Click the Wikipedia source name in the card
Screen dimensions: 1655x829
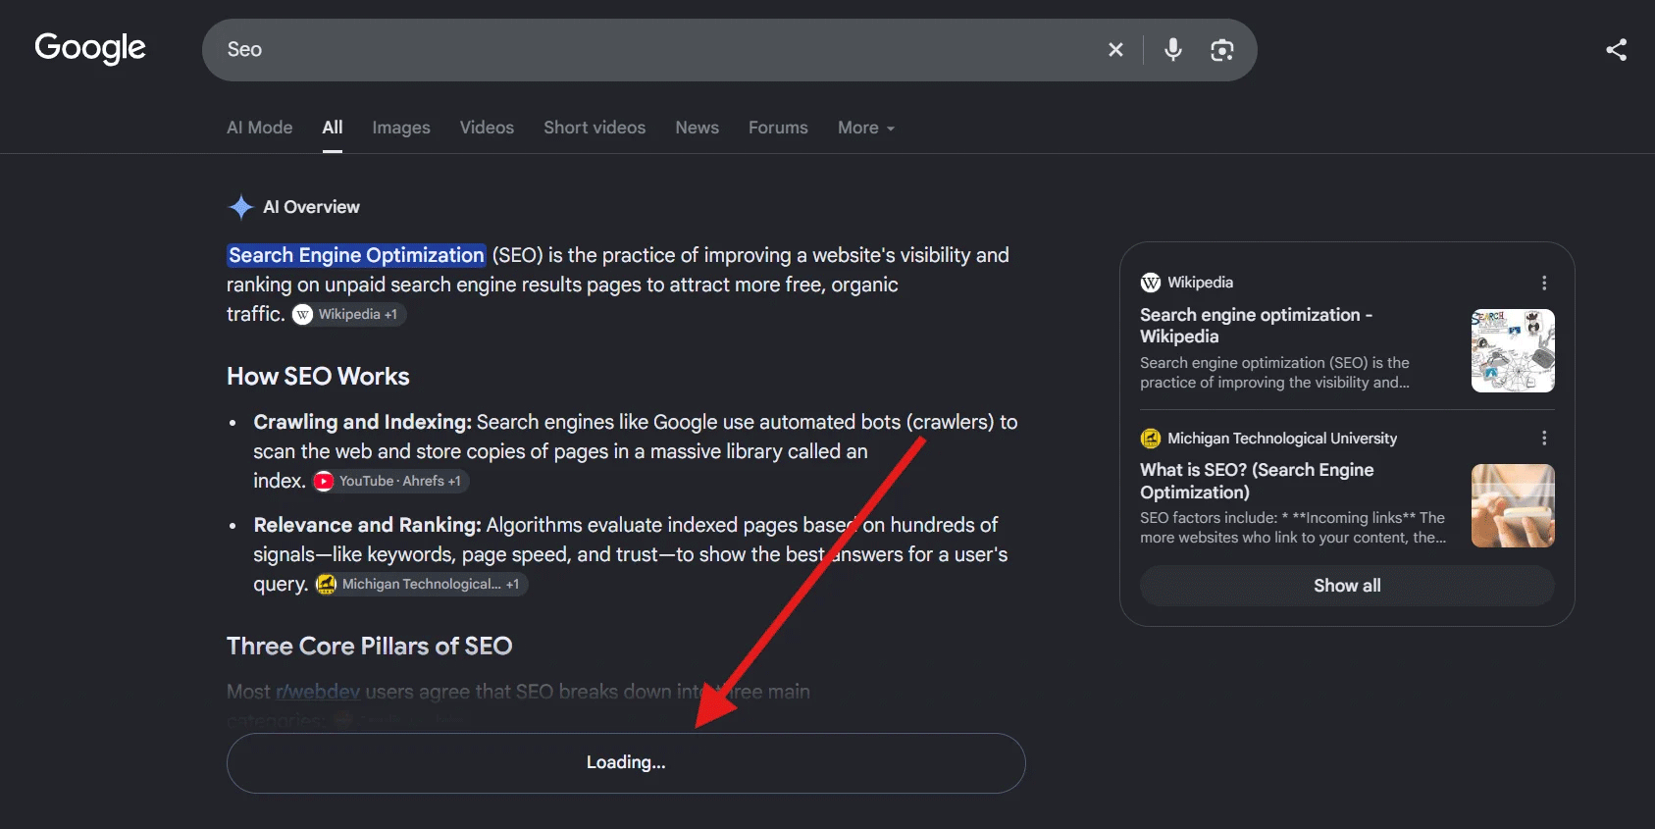1200,283
